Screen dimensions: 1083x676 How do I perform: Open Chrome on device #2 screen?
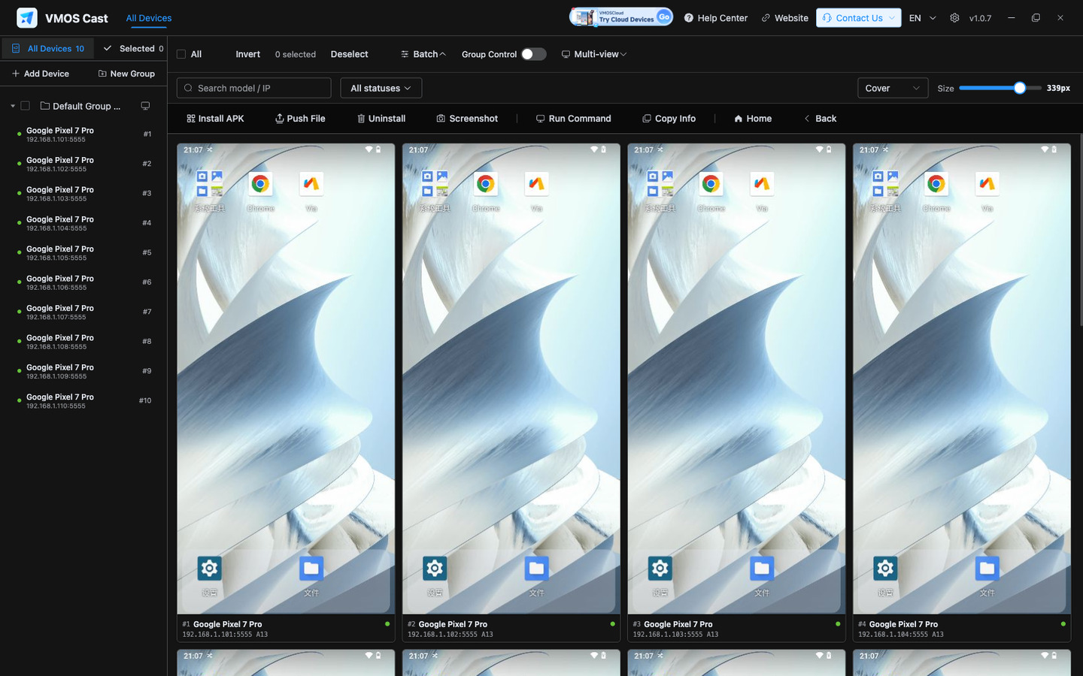[486, 184]
